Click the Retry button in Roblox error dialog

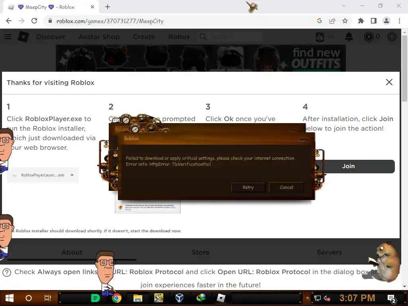[248, 187]
